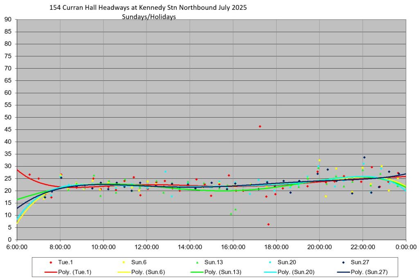Select the 20:00:00 time axis label
This screenshot has width=419, height=278.
click(320, 247)
